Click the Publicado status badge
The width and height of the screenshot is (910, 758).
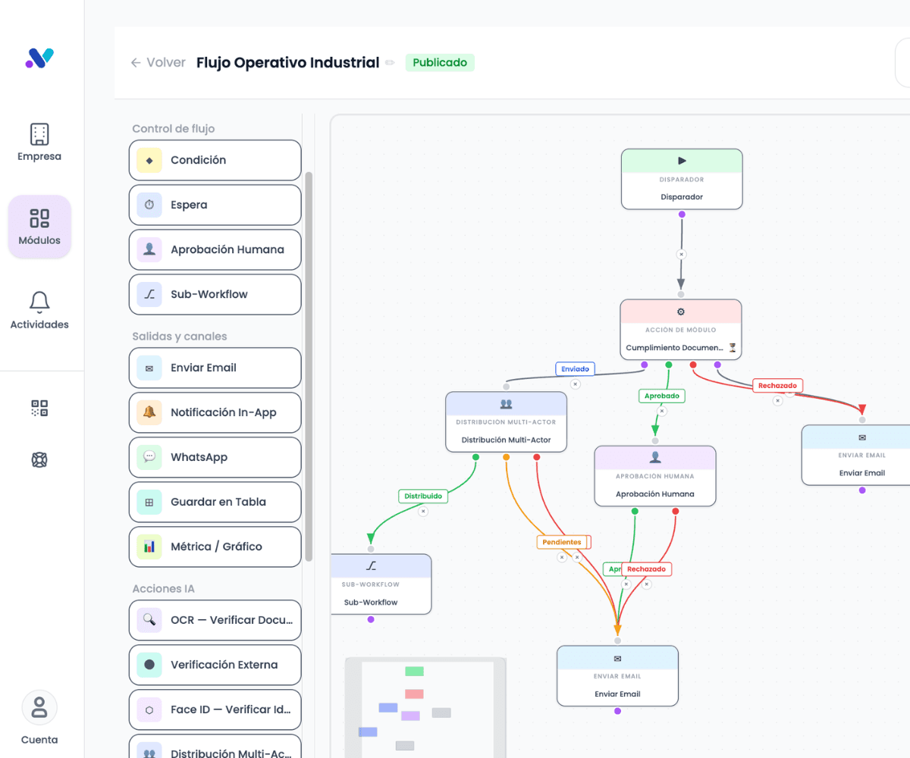coord(440,62)
